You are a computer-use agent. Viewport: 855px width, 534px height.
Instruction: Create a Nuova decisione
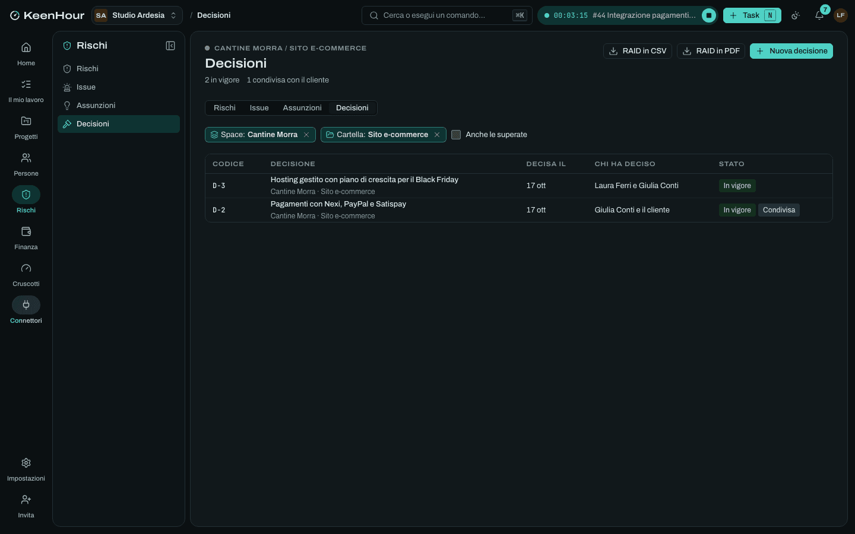[x=791, y=51]
